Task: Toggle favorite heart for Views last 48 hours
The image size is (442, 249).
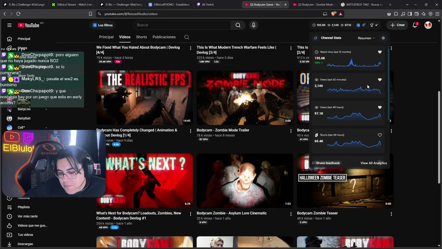Action: coord(380,108)
